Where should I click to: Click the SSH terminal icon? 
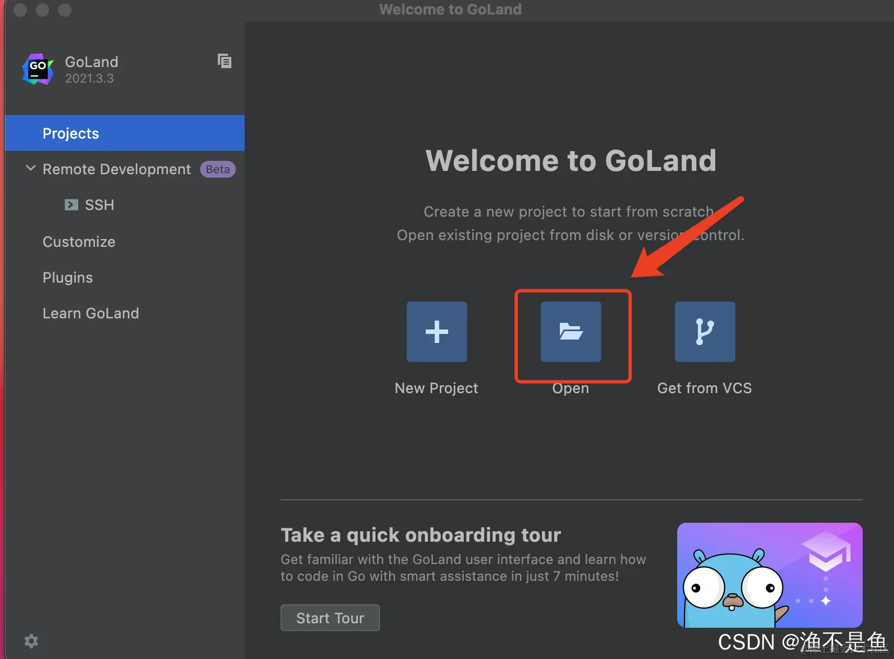point(71,205)
